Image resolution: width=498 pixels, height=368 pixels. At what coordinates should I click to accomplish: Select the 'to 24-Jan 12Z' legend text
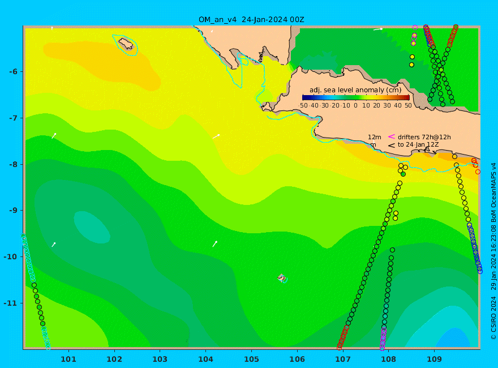click(418, 144)
